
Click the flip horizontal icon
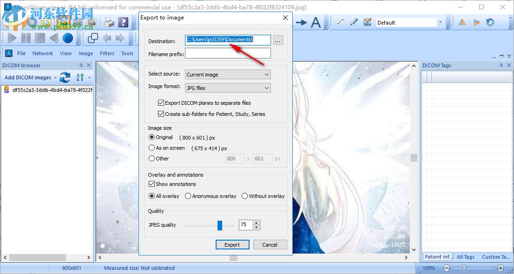coord(462,22)
